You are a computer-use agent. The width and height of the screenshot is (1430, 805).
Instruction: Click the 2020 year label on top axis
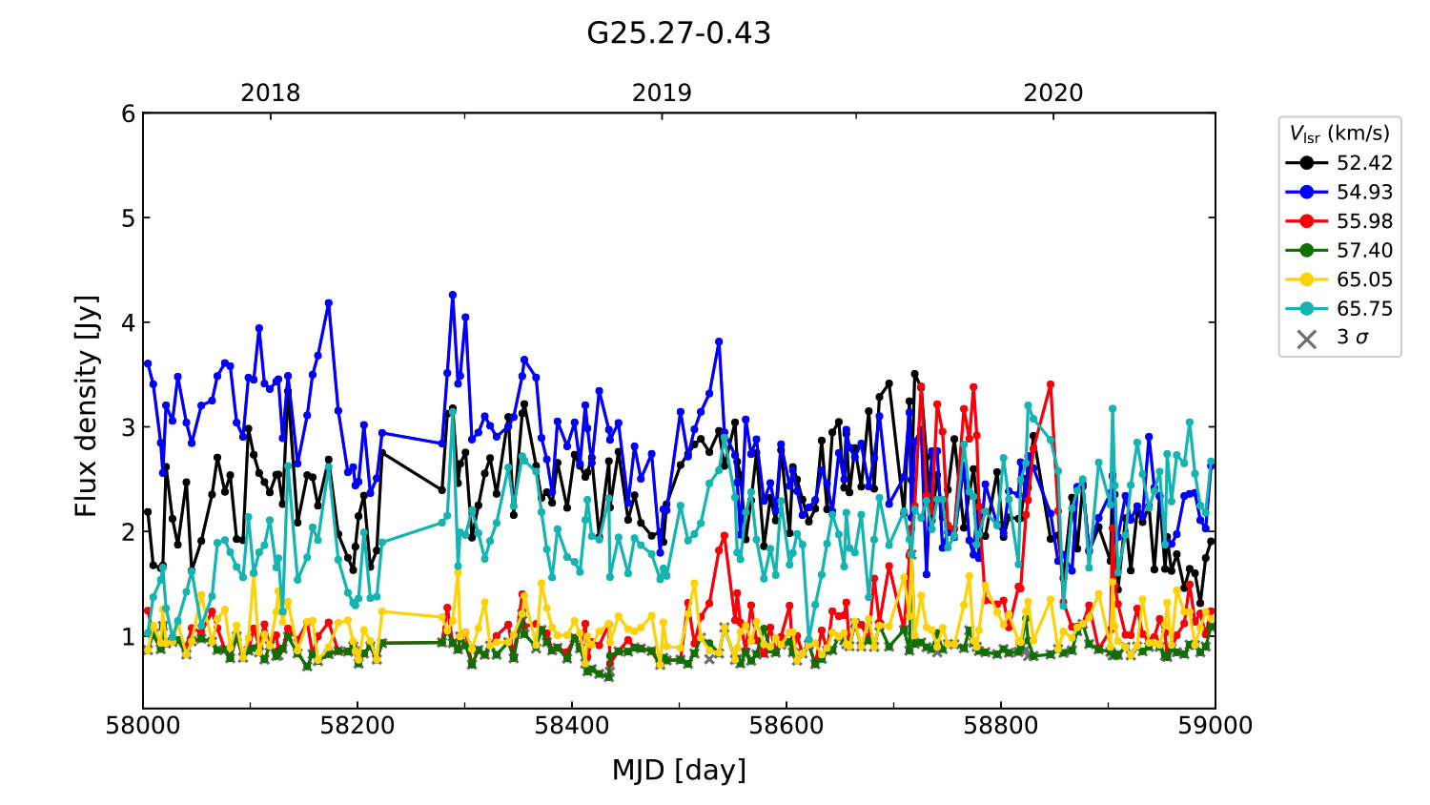1052,93
